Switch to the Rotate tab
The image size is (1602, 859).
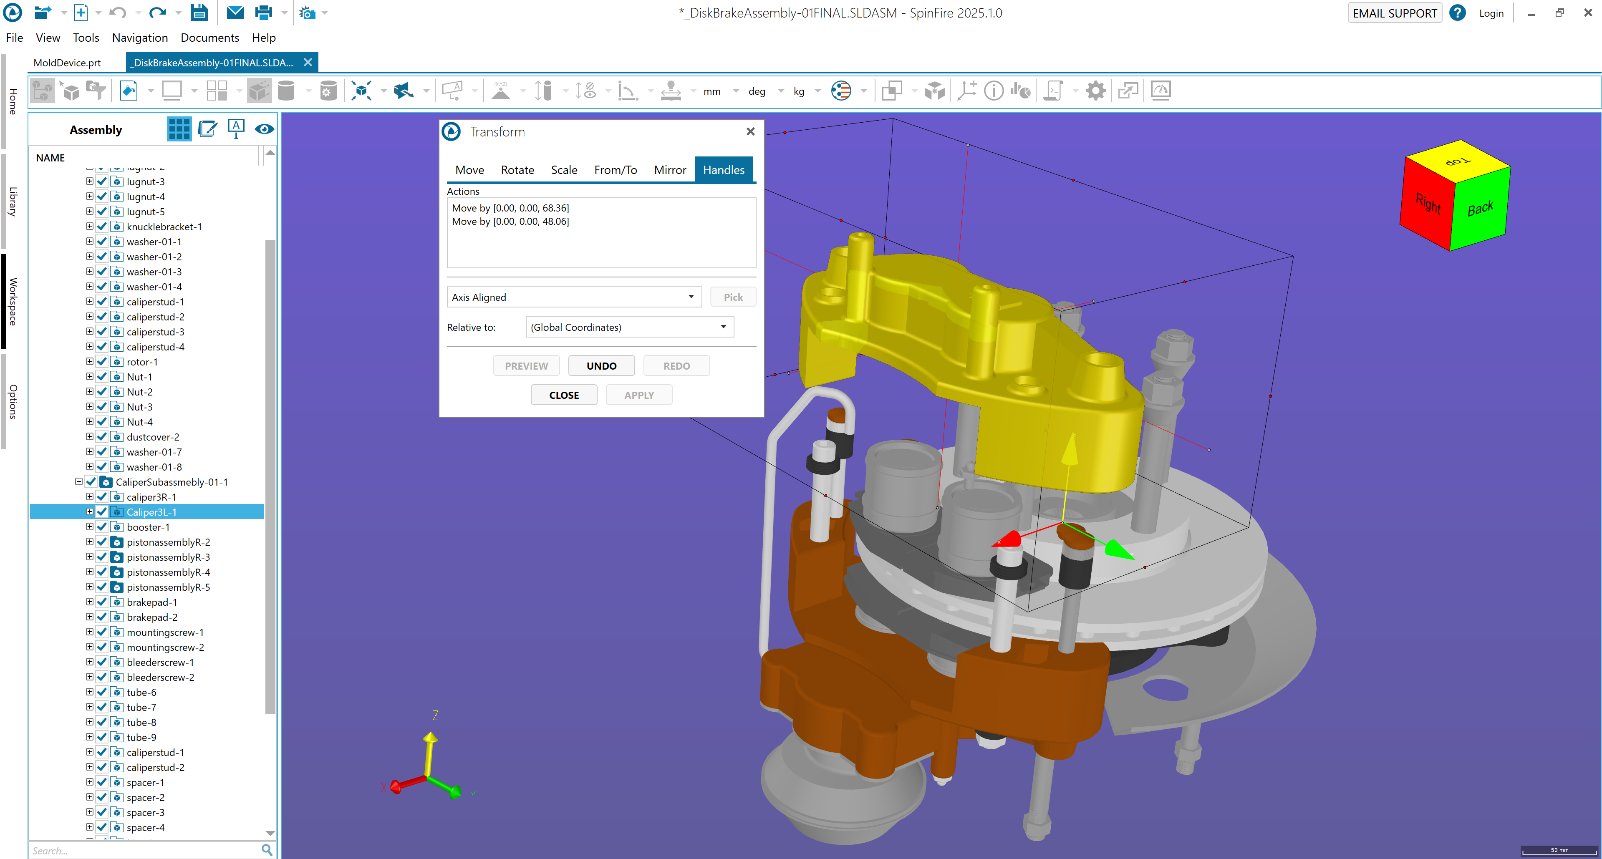pyautogui.click(x=517, y=170)
